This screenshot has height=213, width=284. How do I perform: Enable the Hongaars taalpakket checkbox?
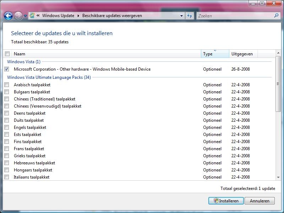[7, 170]
